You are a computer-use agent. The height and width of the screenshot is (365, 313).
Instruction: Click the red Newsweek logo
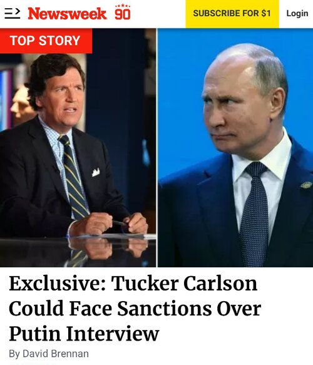67,14
